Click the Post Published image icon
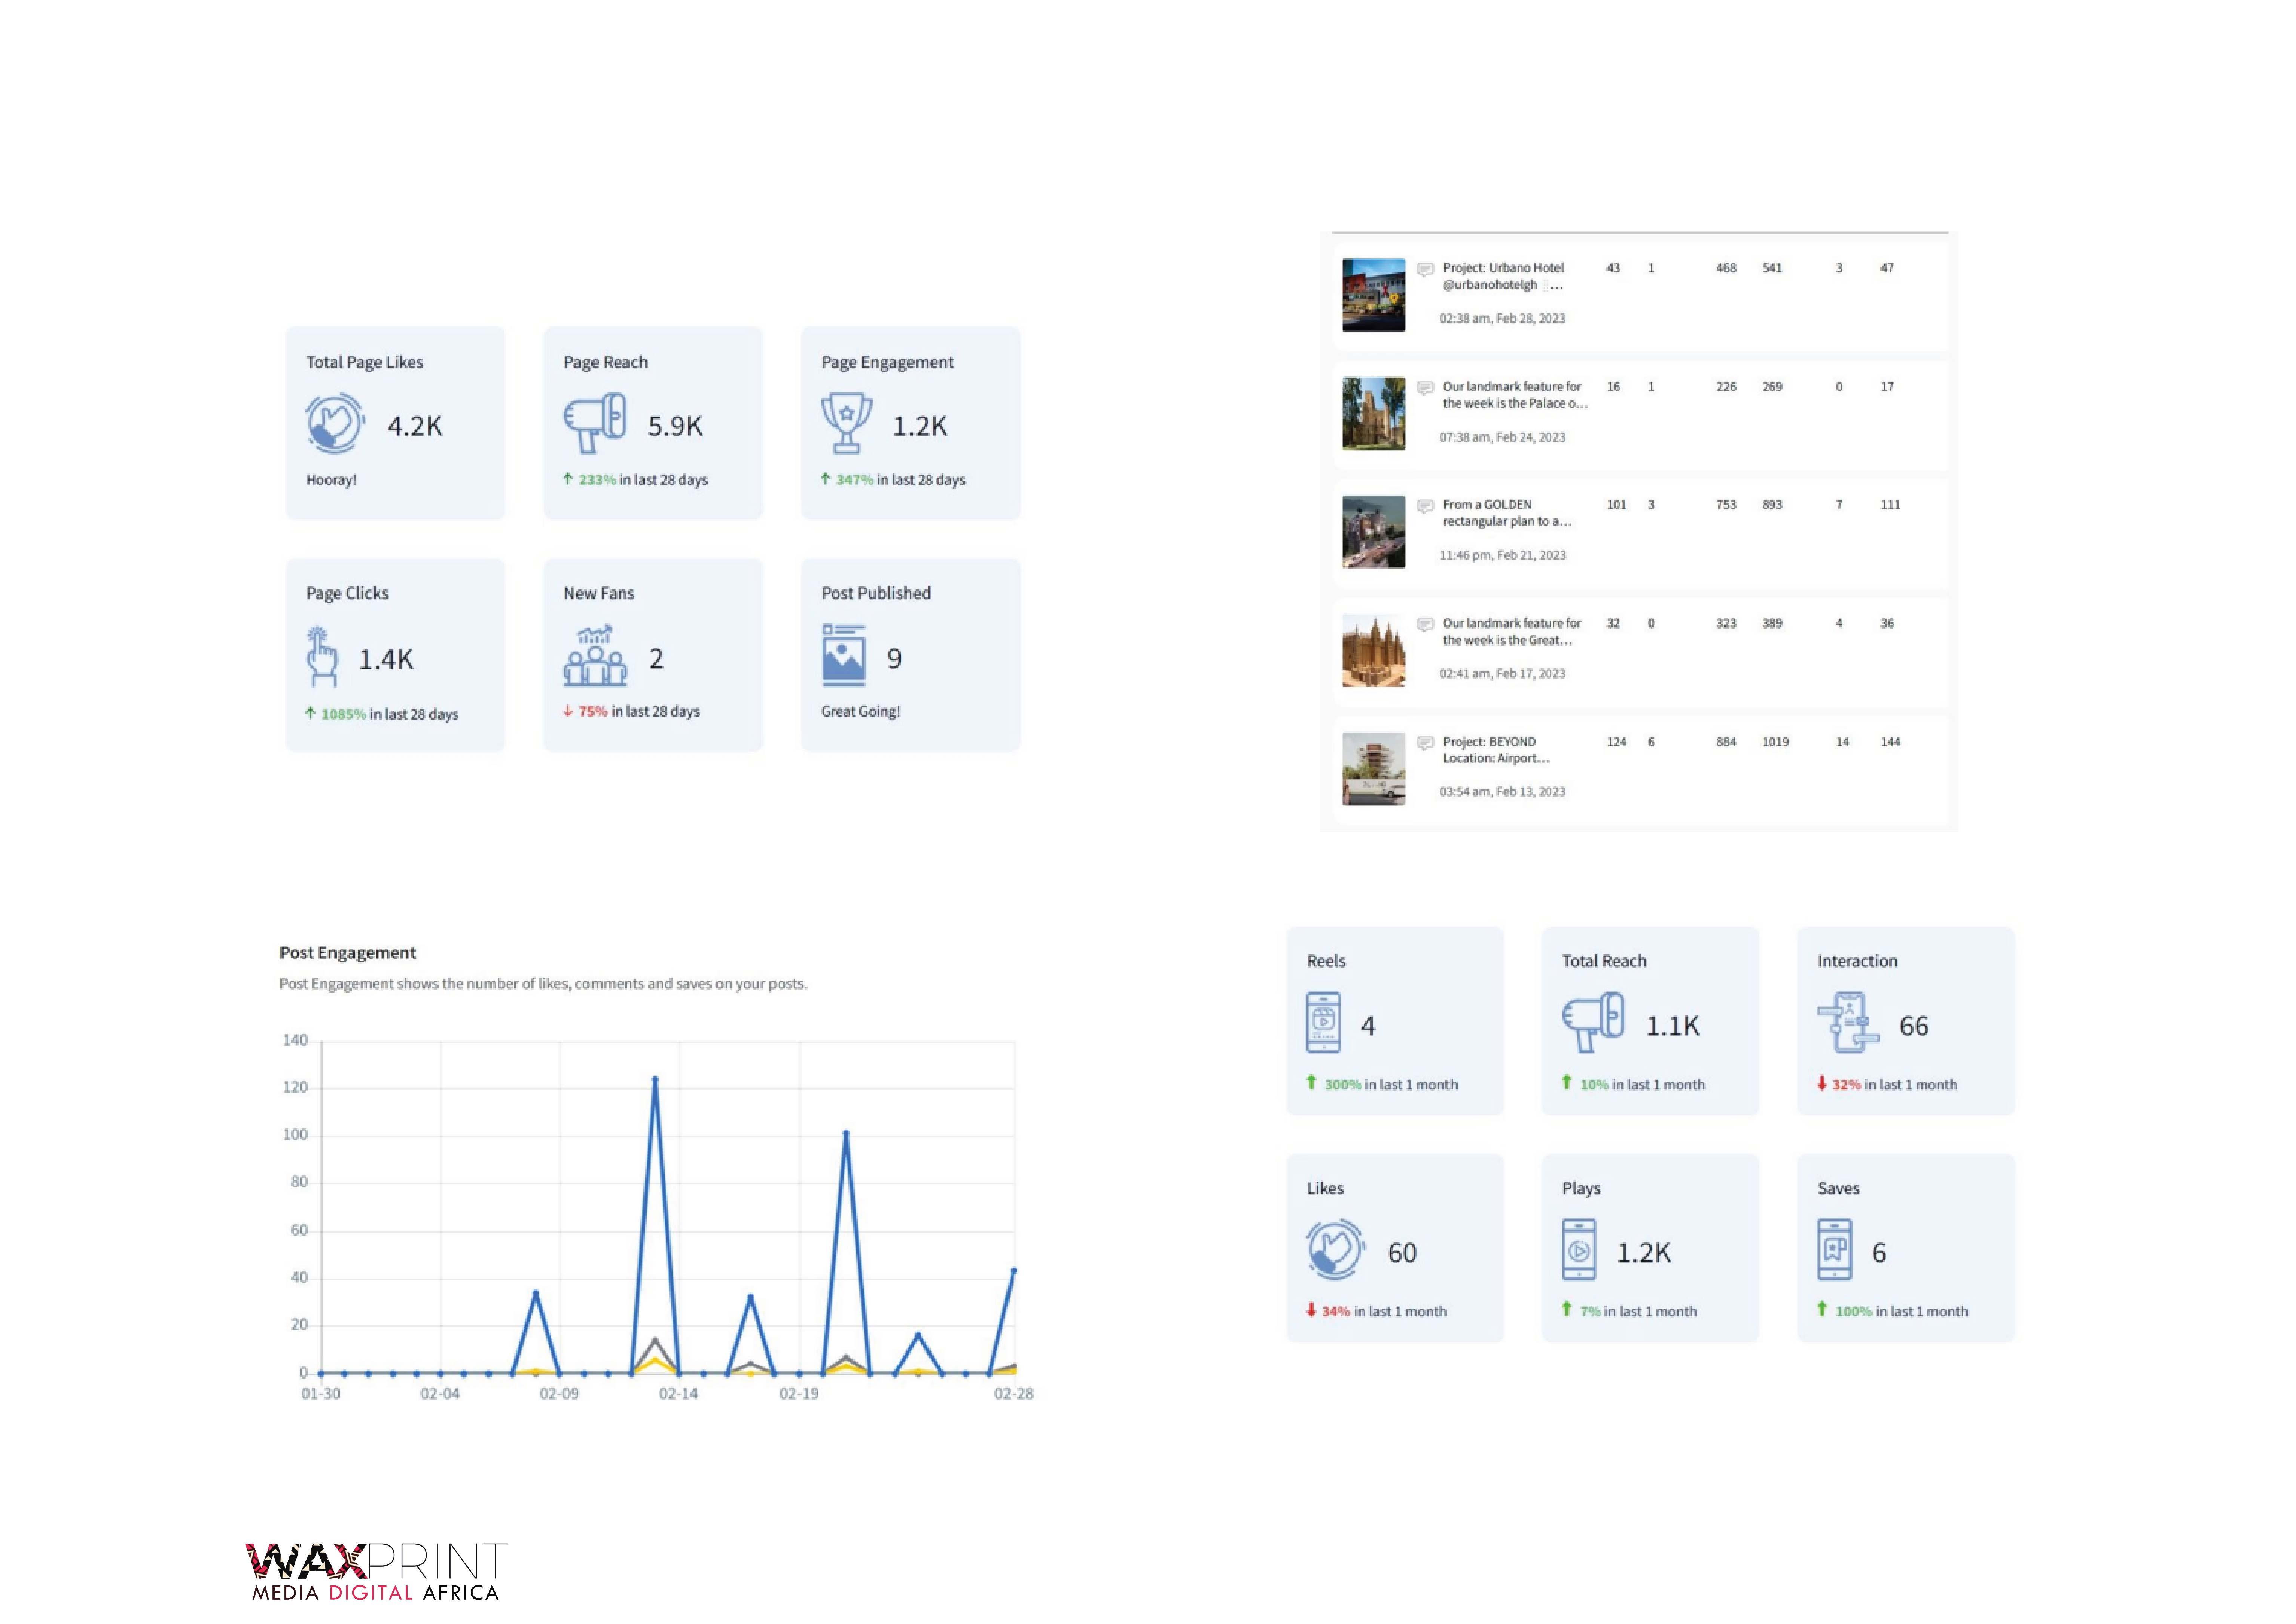This screenshot has width=2296, height=1624. coord(843,656)
